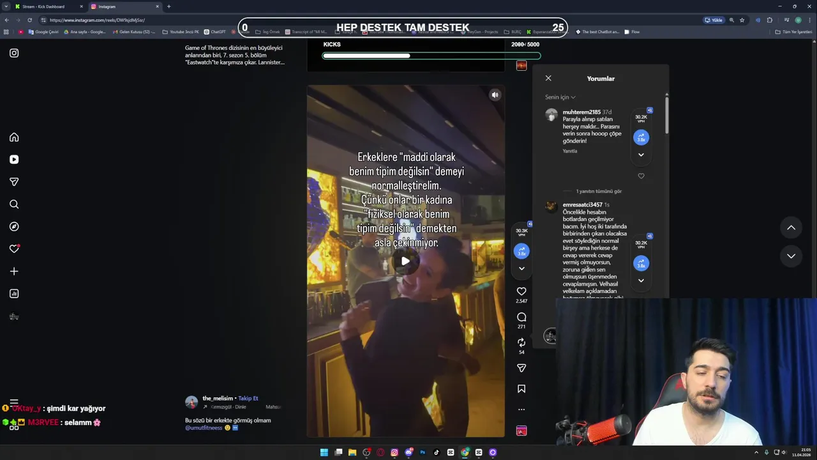Open the_melisim profile from the reel caption
Screen dimensions: 817x460
click(218, 399)
